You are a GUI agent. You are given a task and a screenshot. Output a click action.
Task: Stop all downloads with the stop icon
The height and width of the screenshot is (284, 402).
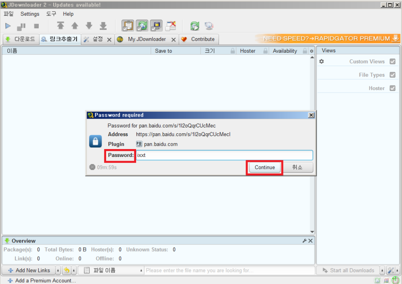coord(36,26)
